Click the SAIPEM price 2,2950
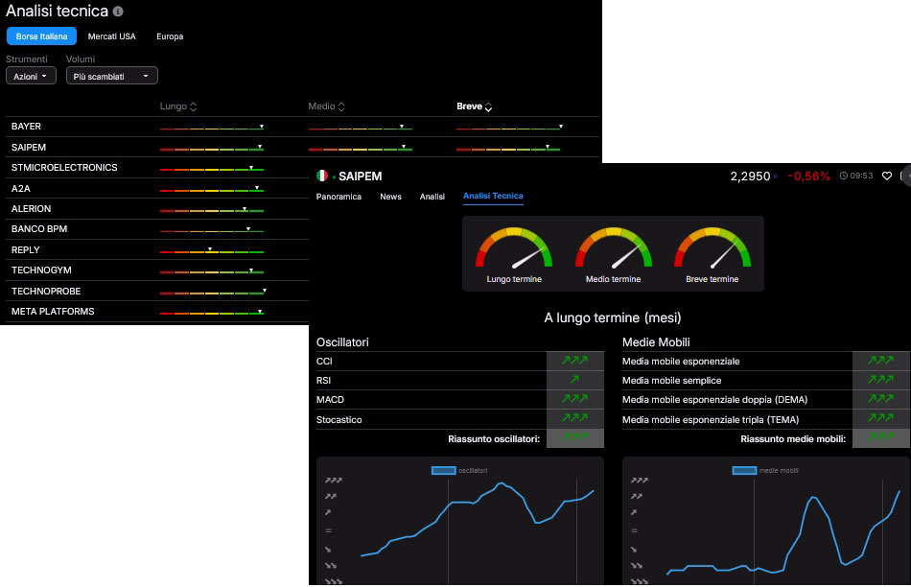 (750, 176)
